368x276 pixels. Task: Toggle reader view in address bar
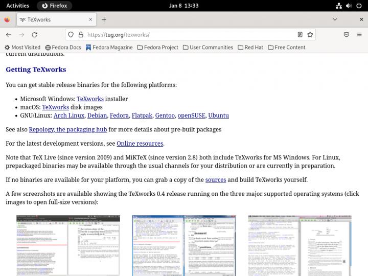(300, 35)
